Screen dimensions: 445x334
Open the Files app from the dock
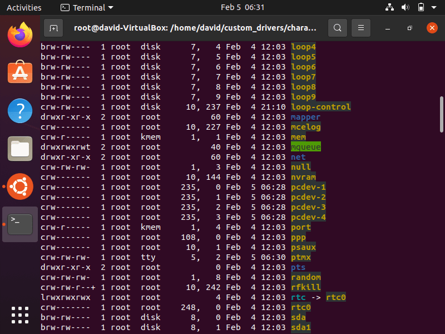(20, 149)
